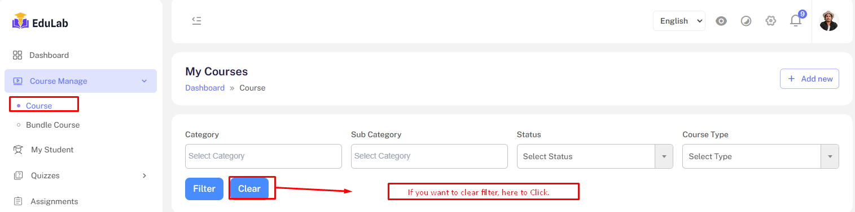Select Bundle Course in sidebar

point(53,125)
